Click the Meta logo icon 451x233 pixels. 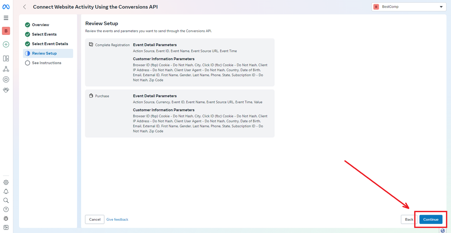(6, 7)
